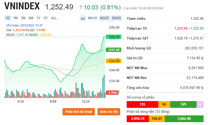
Task: Click the yellow 184.45 cash flow segment
Action: 157,119
